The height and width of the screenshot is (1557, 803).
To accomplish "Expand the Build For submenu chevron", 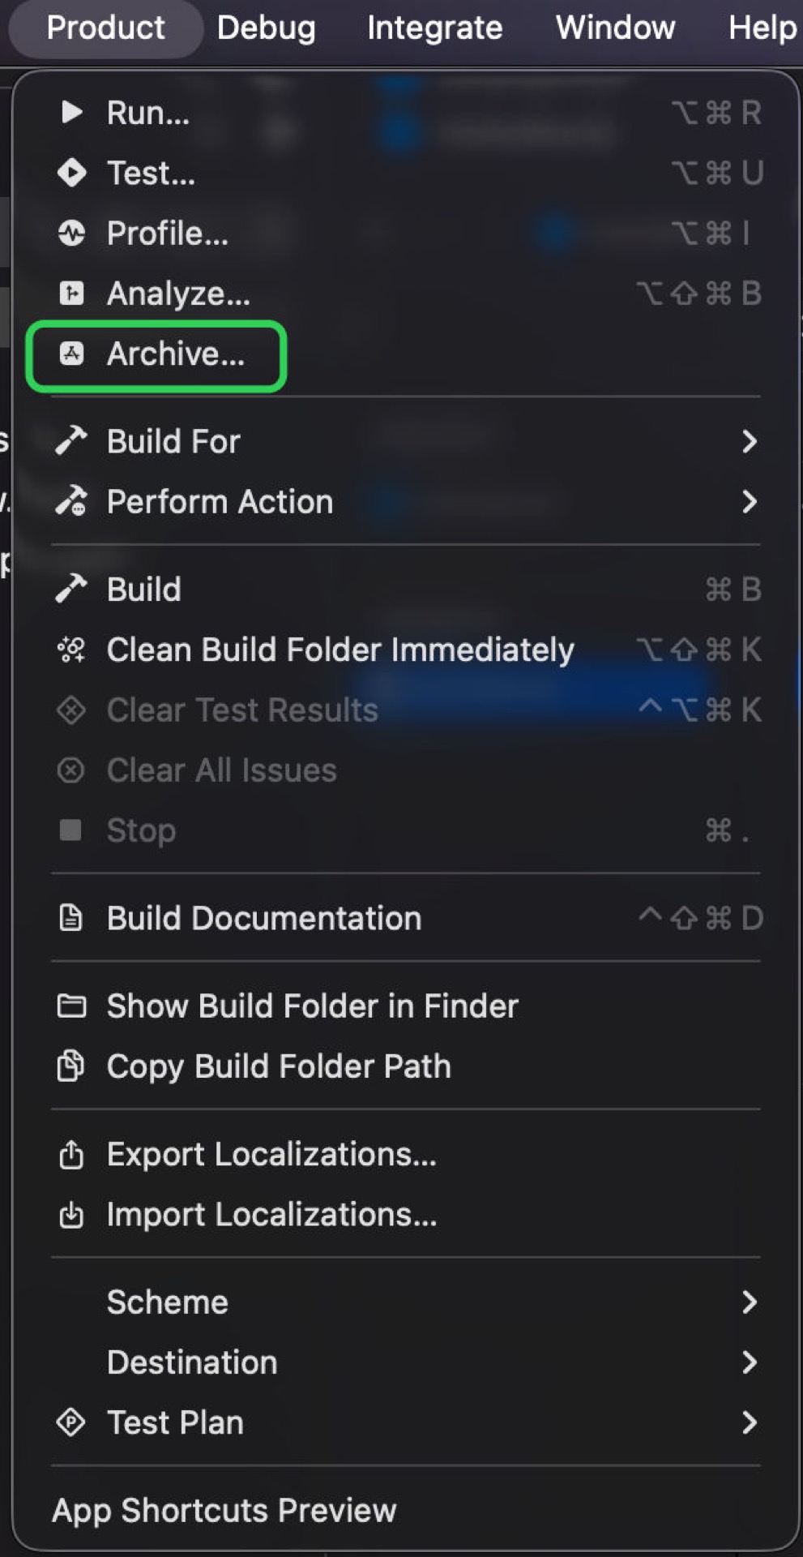I will 750,442.
